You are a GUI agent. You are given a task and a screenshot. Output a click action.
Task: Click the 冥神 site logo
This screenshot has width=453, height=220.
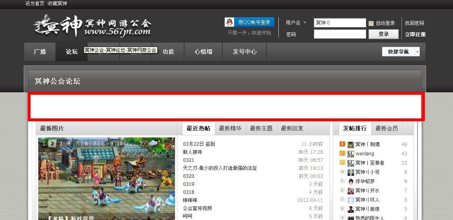point(92,25)
